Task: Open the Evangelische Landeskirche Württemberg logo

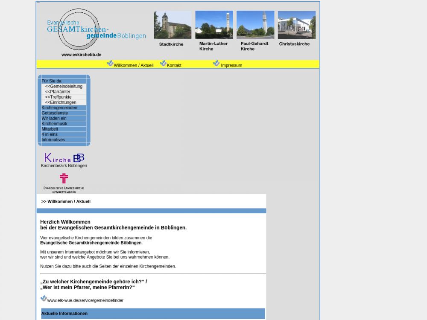Action: [x=64, y=183]
